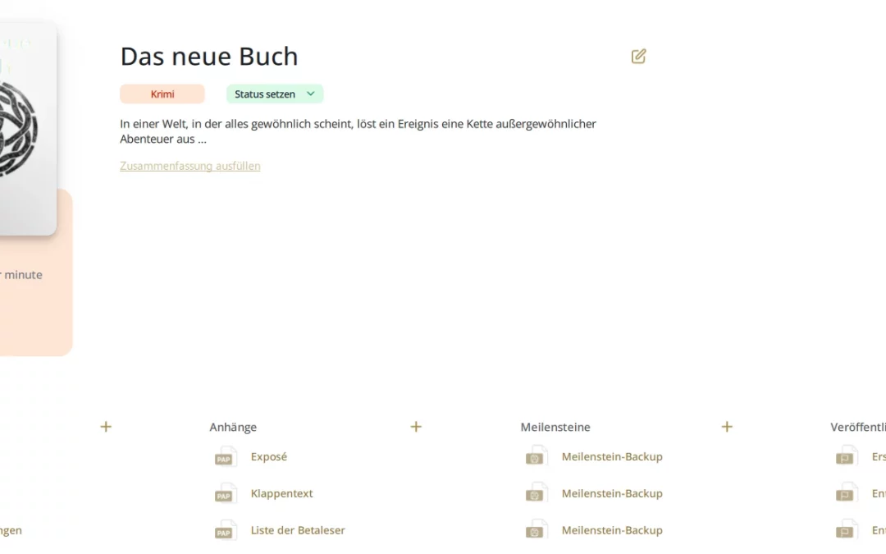Viewport: 886px width, 554px height.
Task: Click the chevron arrow in Status setzen
Action: tap(311, 94)
